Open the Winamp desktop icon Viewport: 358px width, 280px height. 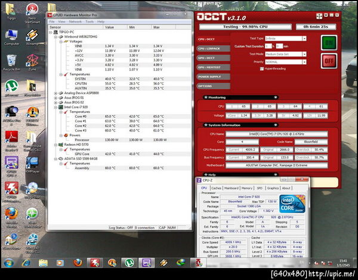coord(32,38)
